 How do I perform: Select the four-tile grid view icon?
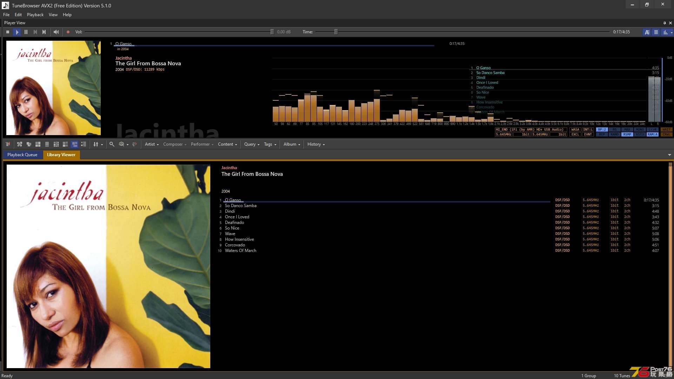coord(38,144)
